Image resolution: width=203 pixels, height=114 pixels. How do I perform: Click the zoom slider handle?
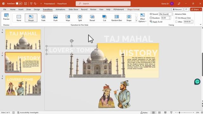[x=180, y=113]
